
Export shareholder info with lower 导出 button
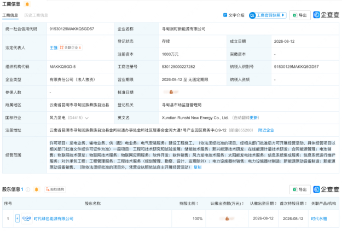point(300,189)
